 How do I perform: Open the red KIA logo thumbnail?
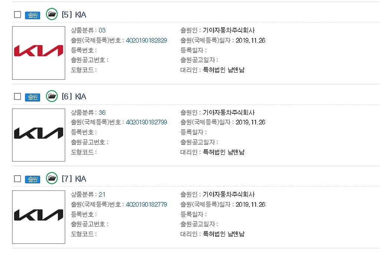[39, 53]
